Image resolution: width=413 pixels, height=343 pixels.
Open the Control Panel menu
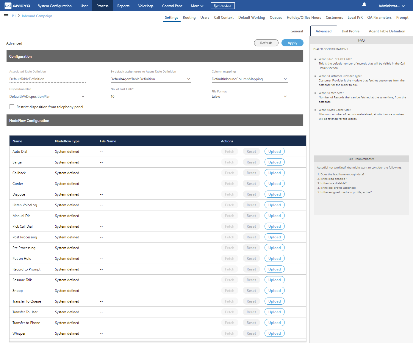coord(173,6)
